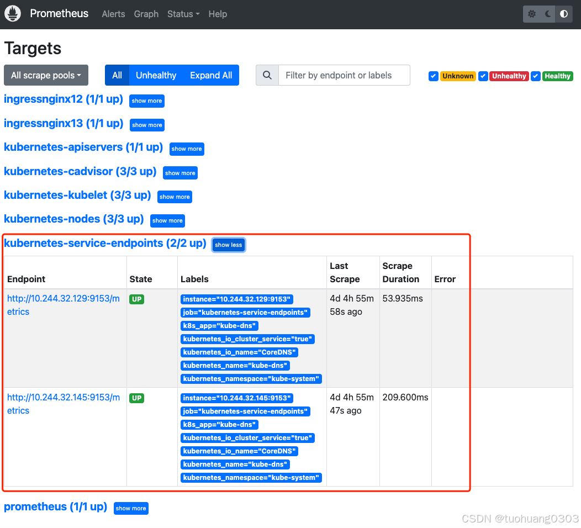Image resolution: width=581 pixels, height=528 pixels.
Task: Expand ingressnginx12 with show more
Action: 147,101
